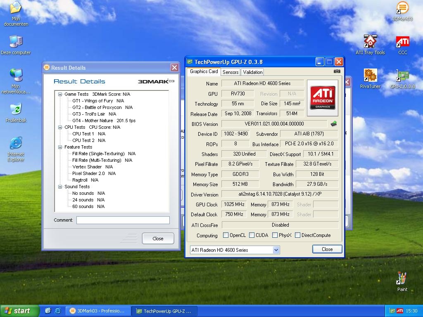This screenshot has height=317, width=423.
Task: Open the Paint desktop shortcut
Action: 402,278
